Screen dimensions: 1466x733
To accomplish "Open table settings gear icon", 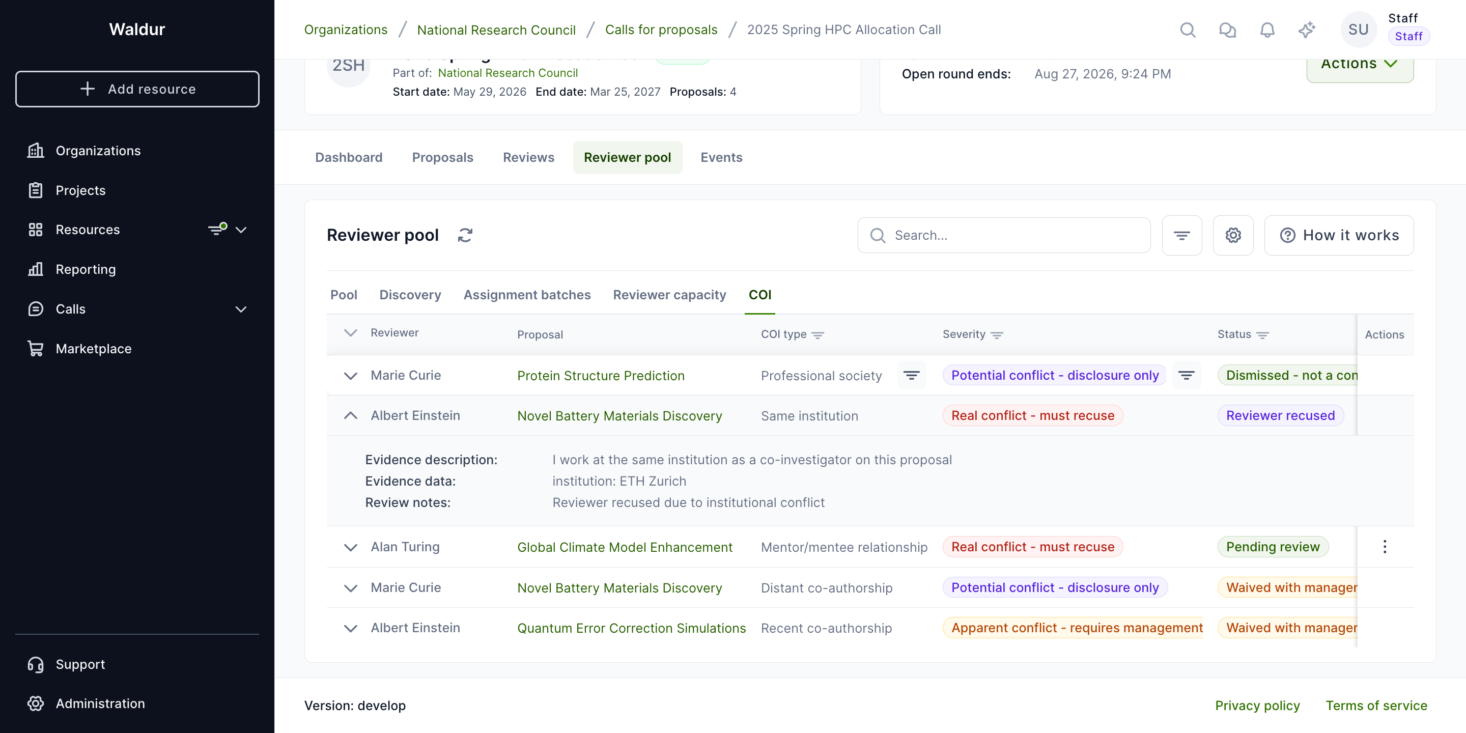I will point(1233,235).
